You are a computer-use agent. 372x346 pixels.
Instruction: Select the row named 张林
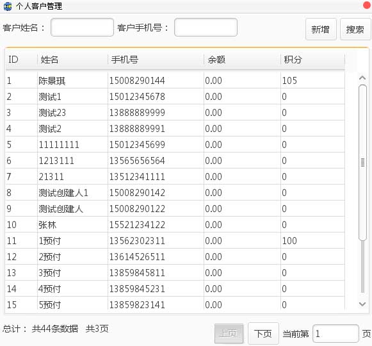click(175, 225)
